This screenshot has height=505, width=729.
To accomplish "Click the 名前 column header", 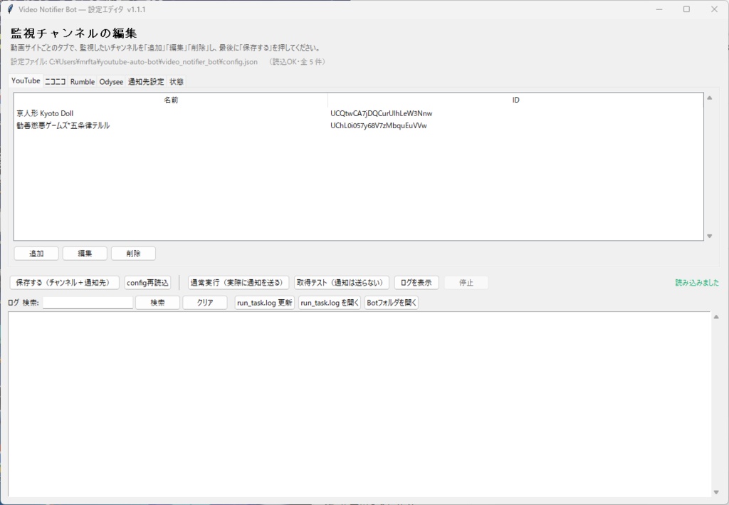I will point(171,100).
